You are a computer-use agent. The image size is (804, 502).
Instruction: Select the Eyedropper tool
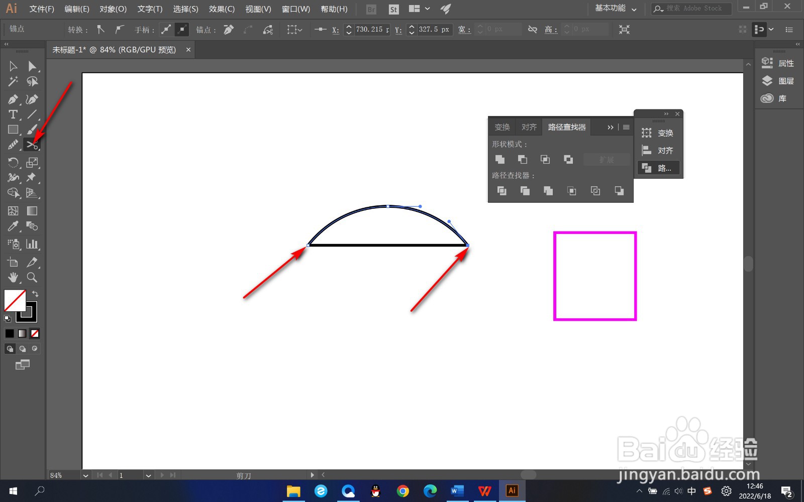click(x=13, y=226)
